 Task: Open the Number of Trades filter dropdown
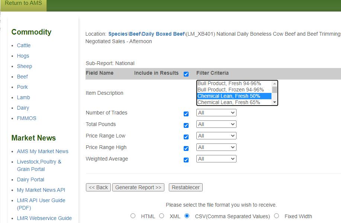(x=216, y=113)
